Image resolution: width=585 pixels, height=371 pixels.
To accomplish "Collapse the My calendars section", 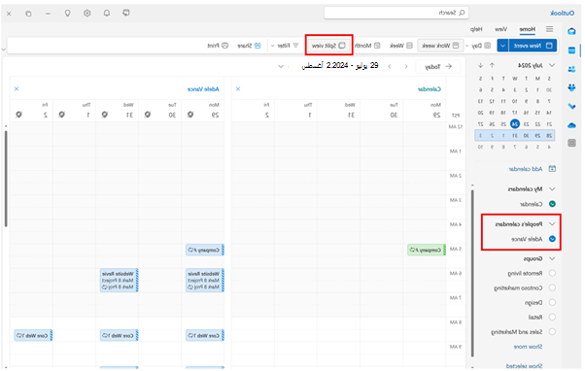I will click(552, 189).
